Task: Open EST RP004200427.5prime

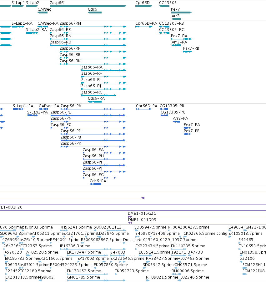Action: tap(188, 227)
